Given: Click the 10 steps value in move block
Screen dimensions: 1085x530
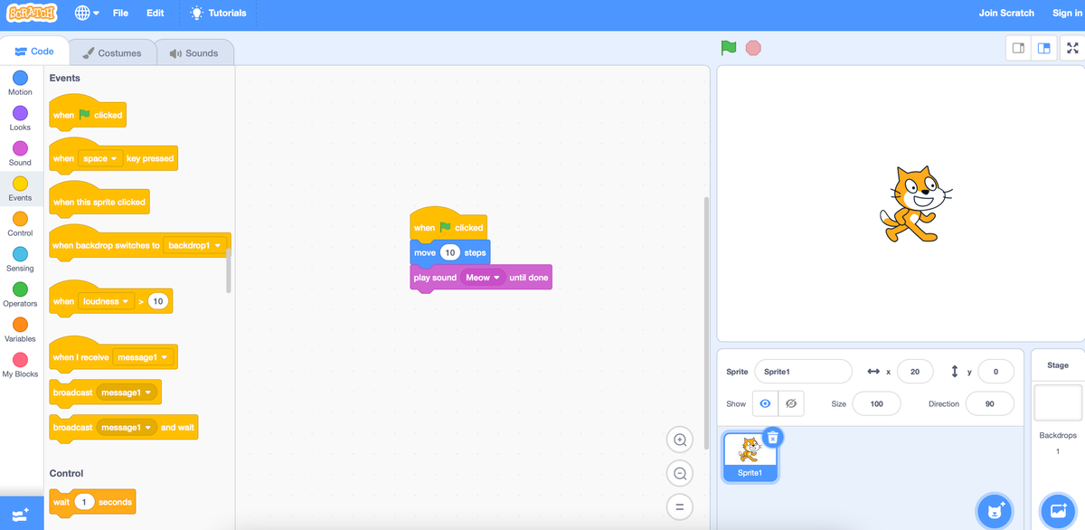Looking at the screenshot, I should (x=449, y=252).
